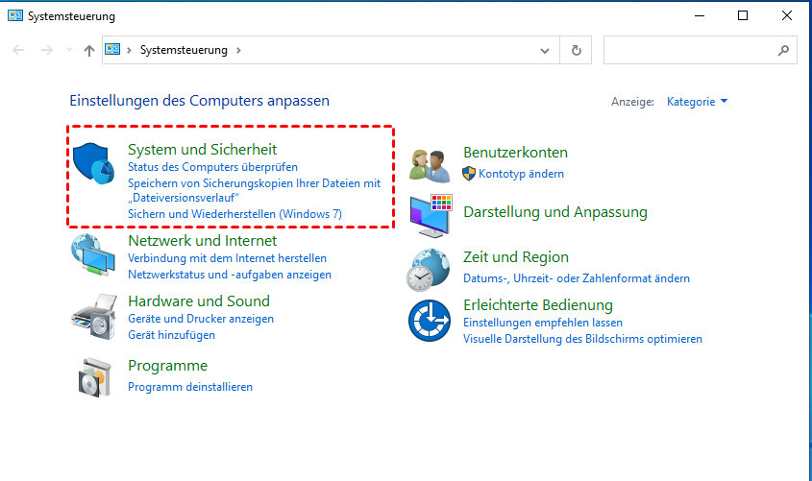This screenshot has height=481, width=812.
Task: Click the Zeit und Region clock icon
Action: [x=430, y=269]
